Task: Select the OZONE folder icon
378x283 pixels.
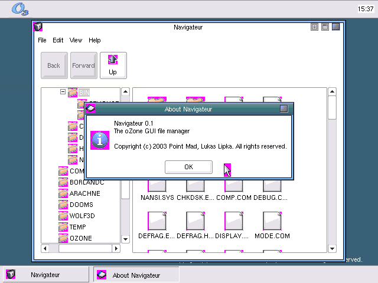Action: click(x=63, y=238)
